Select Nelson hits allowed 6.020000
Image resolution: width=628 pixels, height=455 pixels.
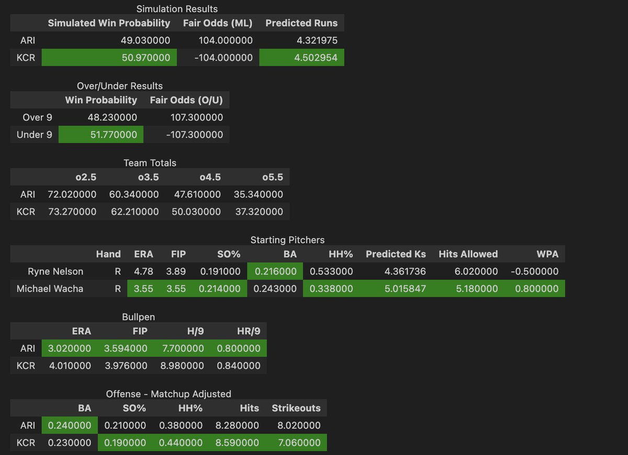click(476, 271)
